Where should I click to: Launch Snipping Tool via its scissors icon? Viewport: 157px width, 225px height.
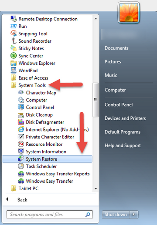point(14,34)
